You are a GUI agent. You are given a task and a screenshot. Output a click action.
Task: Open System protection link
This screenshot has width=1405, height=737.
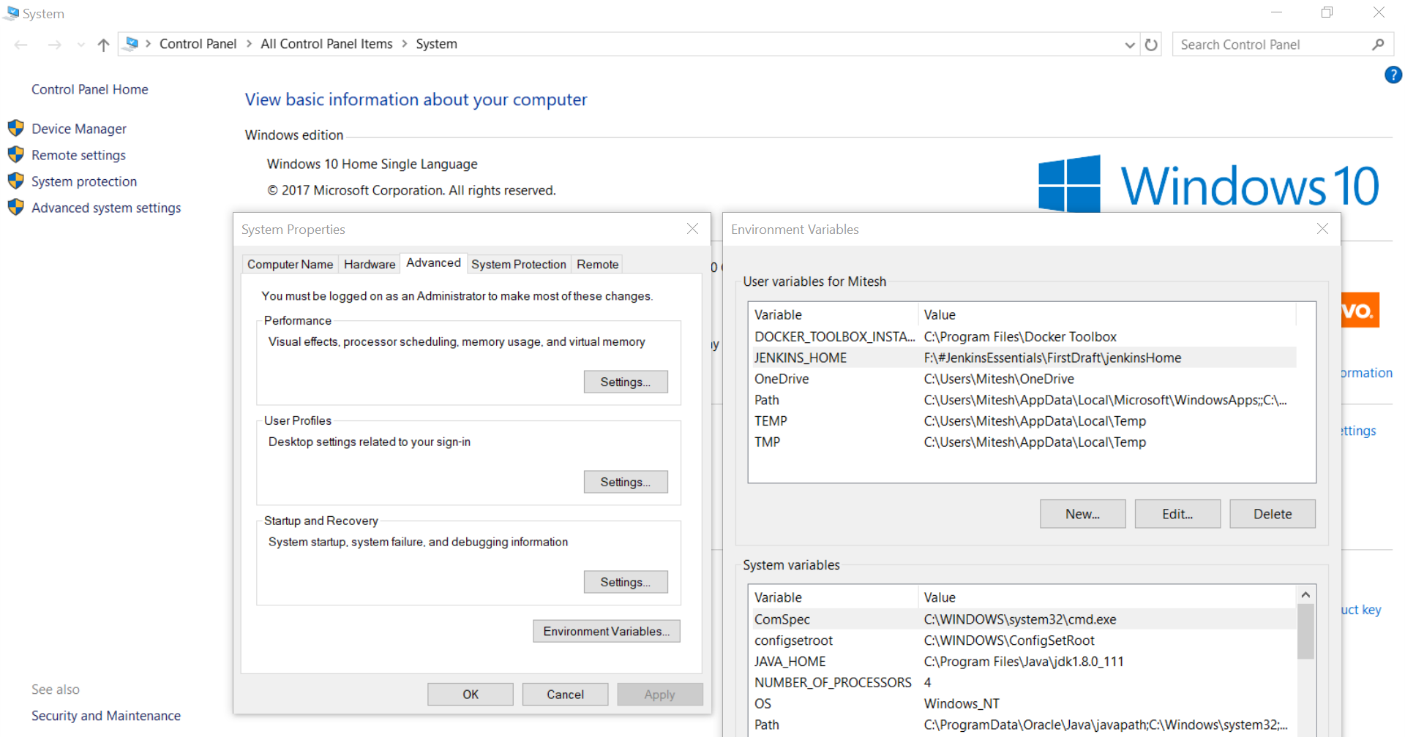(x=84, y=181)
